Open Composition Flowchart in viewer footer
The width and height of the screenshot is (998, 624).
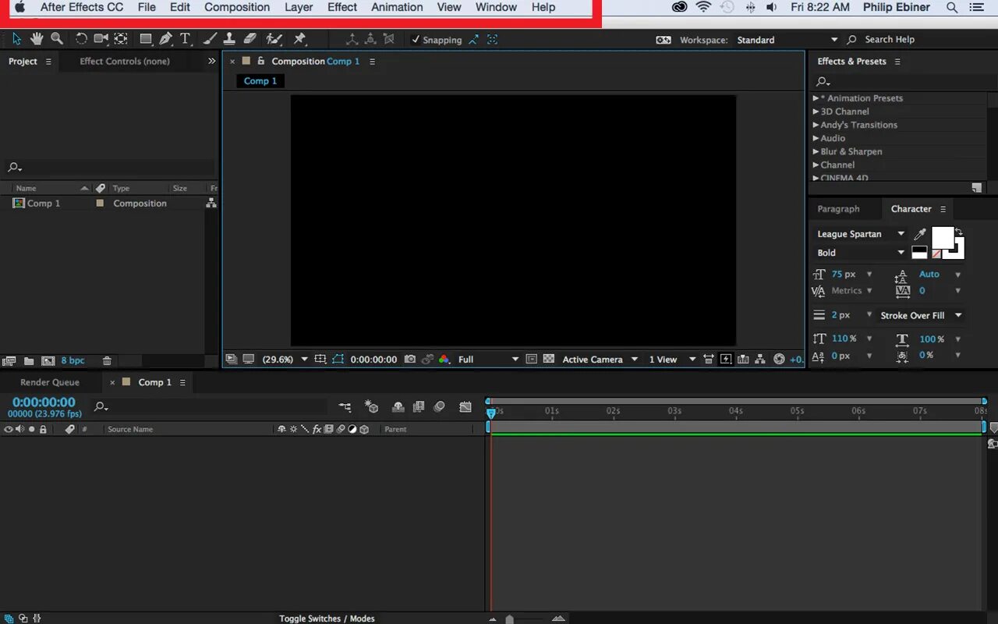pos(760,360)
